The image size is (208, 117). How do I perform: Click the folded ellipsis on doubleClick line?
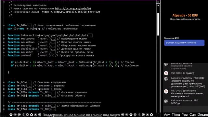[53, 49]
